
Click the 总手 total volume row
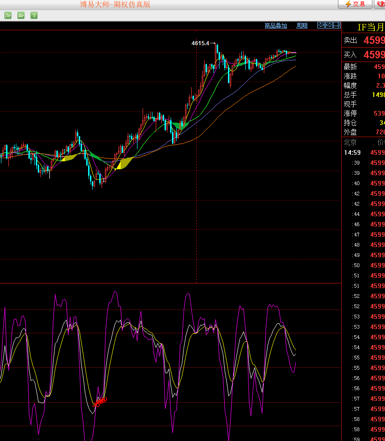point(364,95)
